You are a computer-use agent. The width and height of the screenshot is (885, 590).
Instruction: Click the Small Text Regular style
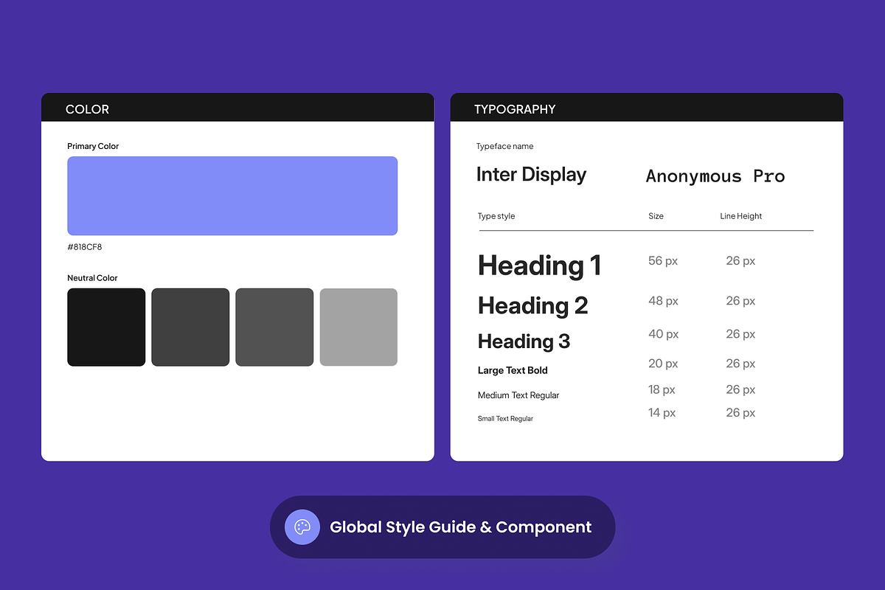505,418
